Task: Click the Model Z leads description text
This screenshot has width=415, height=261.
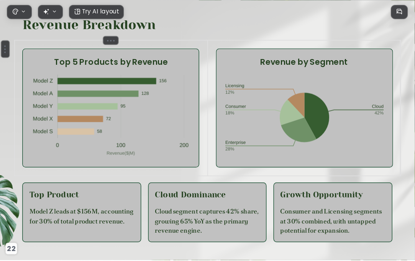Action: pos(82,216)
